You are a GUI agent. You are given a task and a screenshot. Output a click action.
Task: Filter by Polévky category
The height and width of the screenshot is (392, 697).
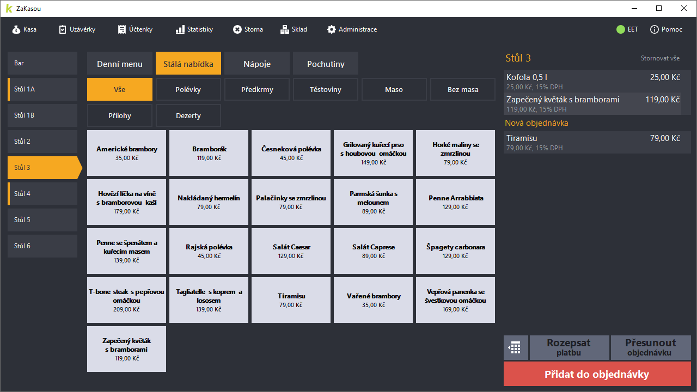click(x=188, y=89)
